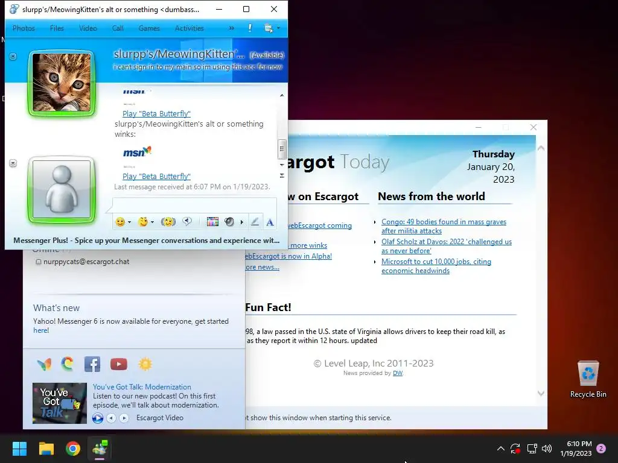Open options arrow beside kitten picture
The image size is (618, 463).
point(13,57)
